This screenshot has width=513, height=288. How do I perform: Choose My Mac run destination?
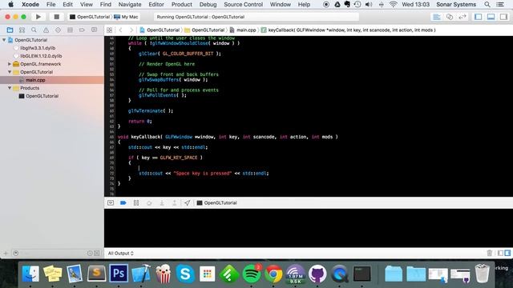tap(126, 17)
